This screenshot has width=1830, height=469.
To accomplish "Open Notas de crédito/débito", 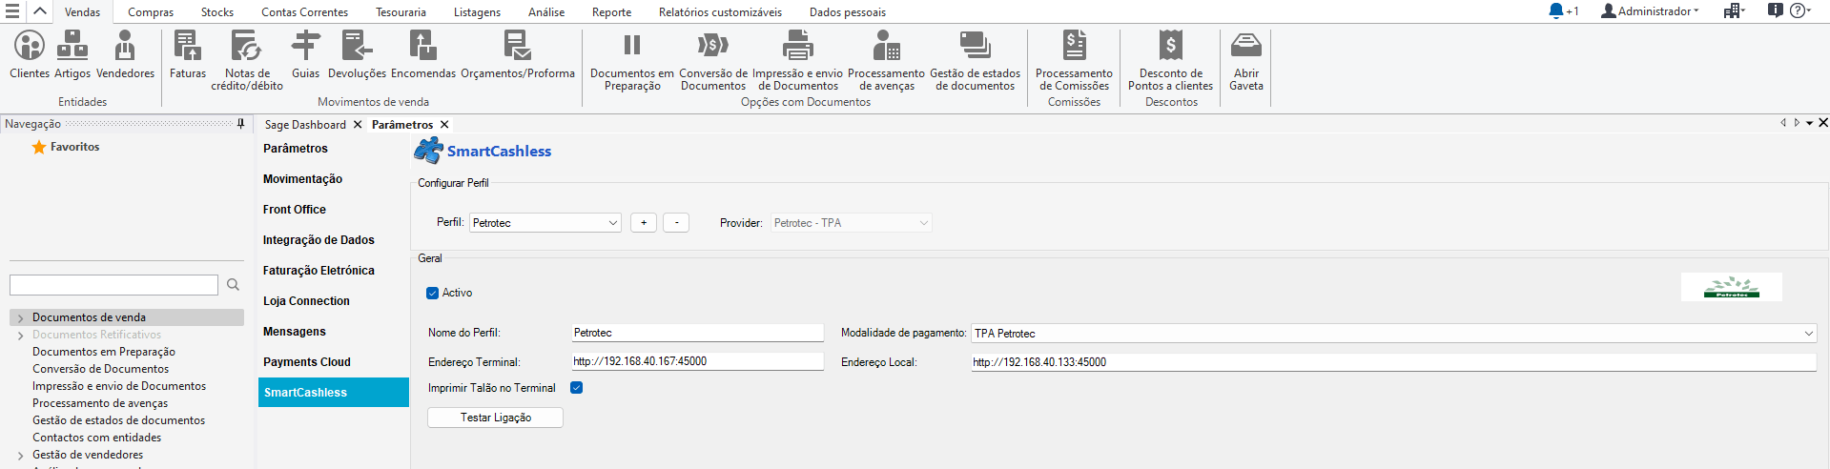I will click(x=247, y=61).
